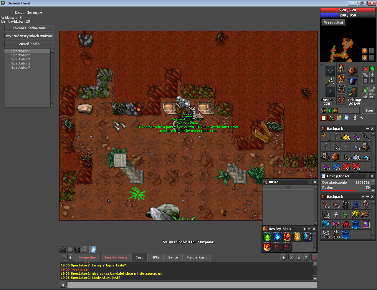Screen dimensions: 377x290
Task: Open the Log Serwera tab
Action: (116, 257)
